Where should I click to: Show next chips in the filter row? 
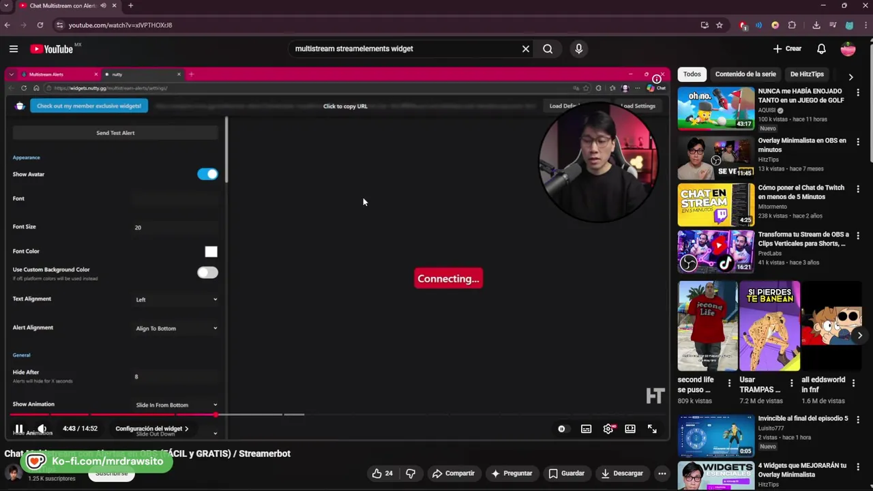pos(850,77)
